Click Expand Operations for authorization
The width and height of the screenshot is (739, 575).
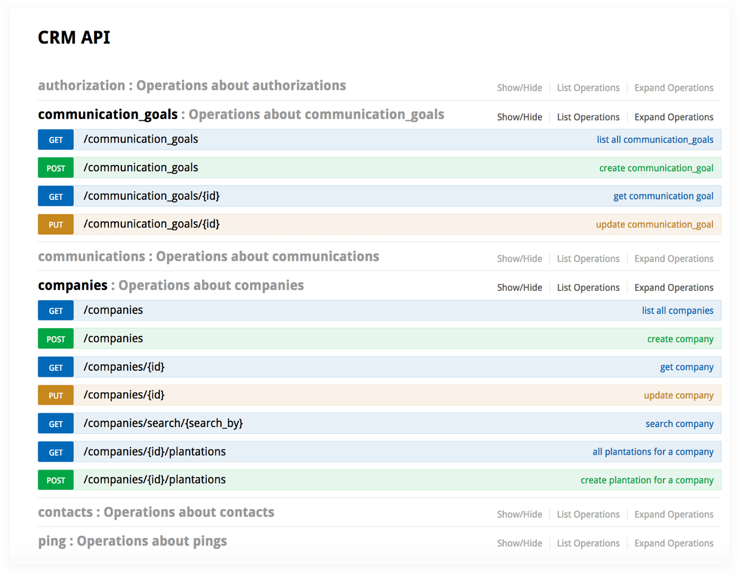674,88
